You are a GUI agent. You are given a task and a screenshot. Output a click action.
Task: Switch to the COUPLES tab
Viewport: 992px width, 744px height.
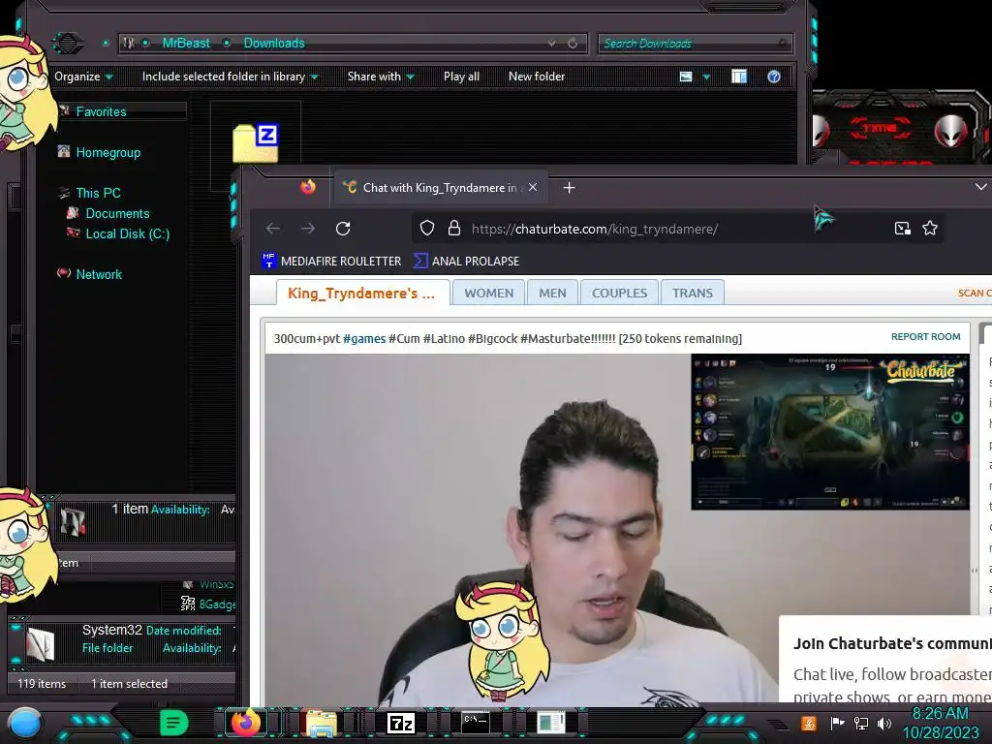point(619,293)
